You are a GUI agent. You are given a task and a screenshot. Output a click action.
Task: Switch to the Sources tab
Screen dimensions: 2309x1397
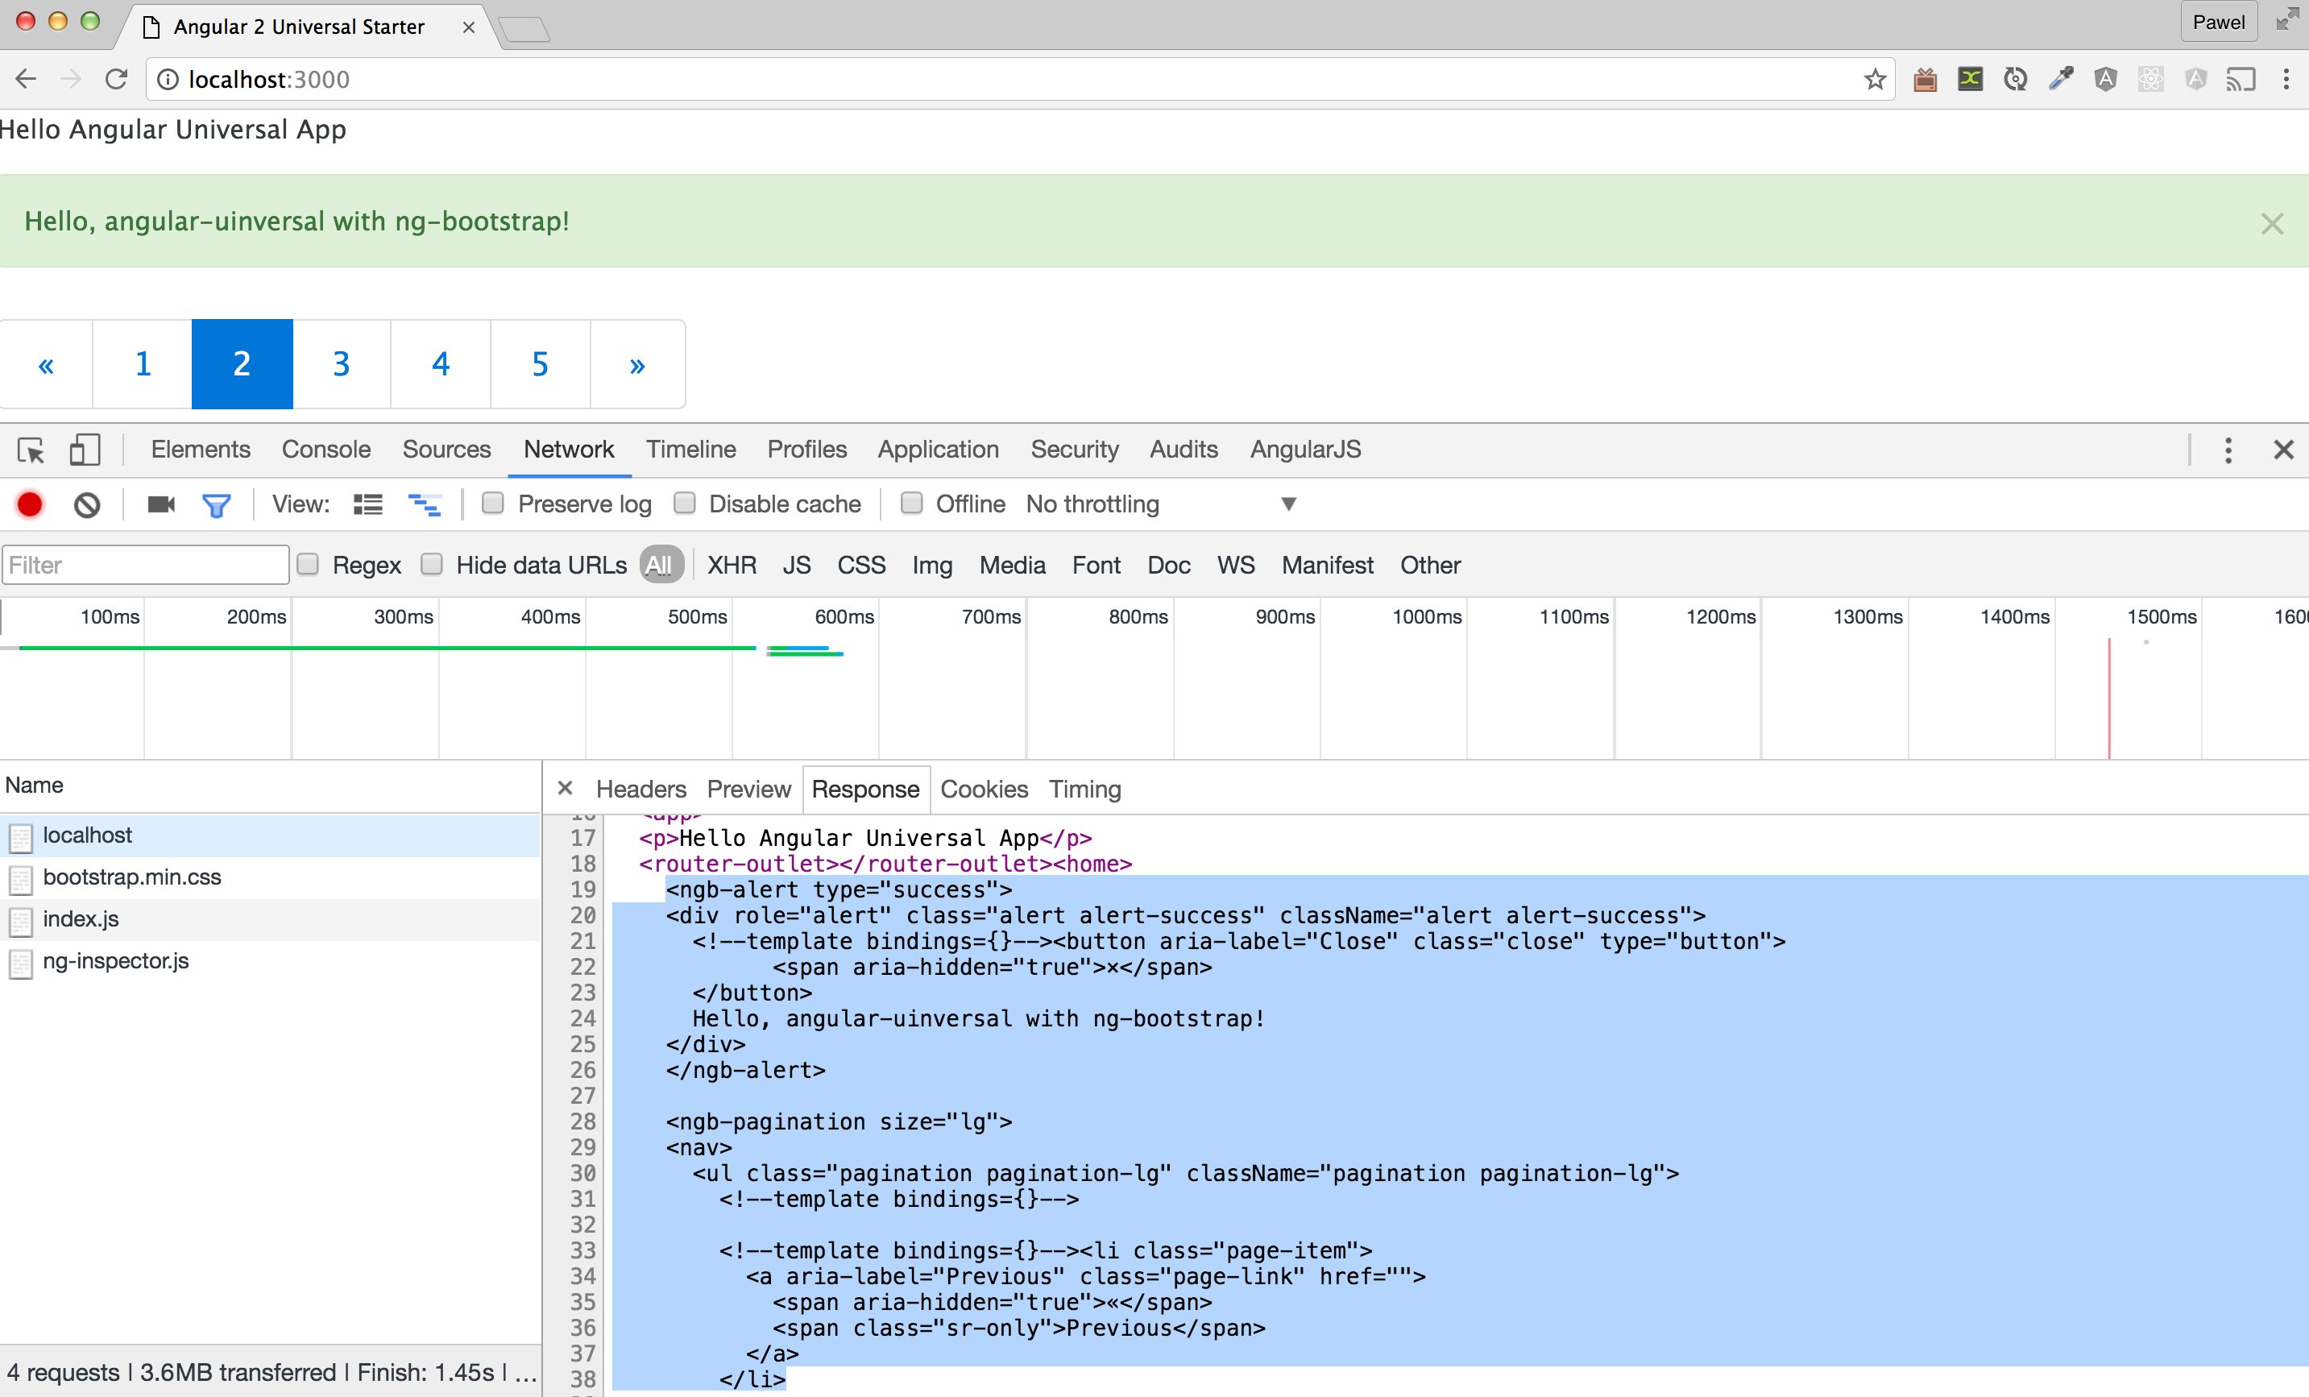pyautogui.click(x=446, y=450)
